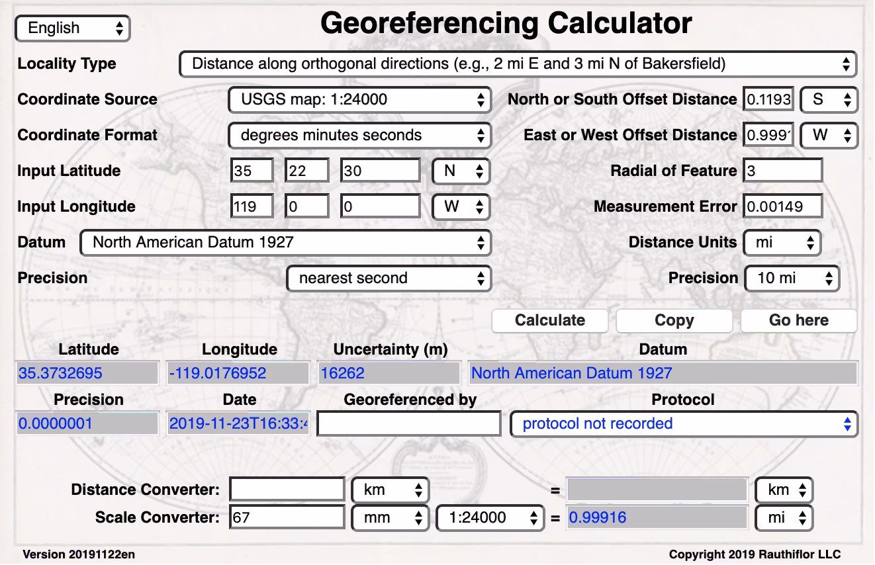This screenshot has width=875, height=565.
Task: Open the coordinate Precision dropdown showing nearest second
Action: pyautogui.click(x=389, y=278)
